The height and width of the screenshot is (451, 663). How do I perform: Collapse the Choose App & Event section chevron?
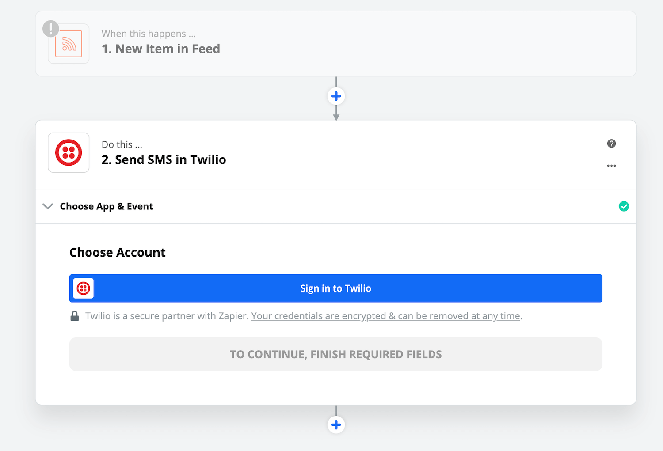48,206
